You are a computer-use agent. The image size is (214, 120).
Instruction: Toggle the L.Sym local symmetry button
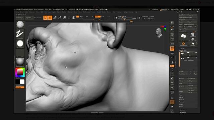click(x=172, y=58)
